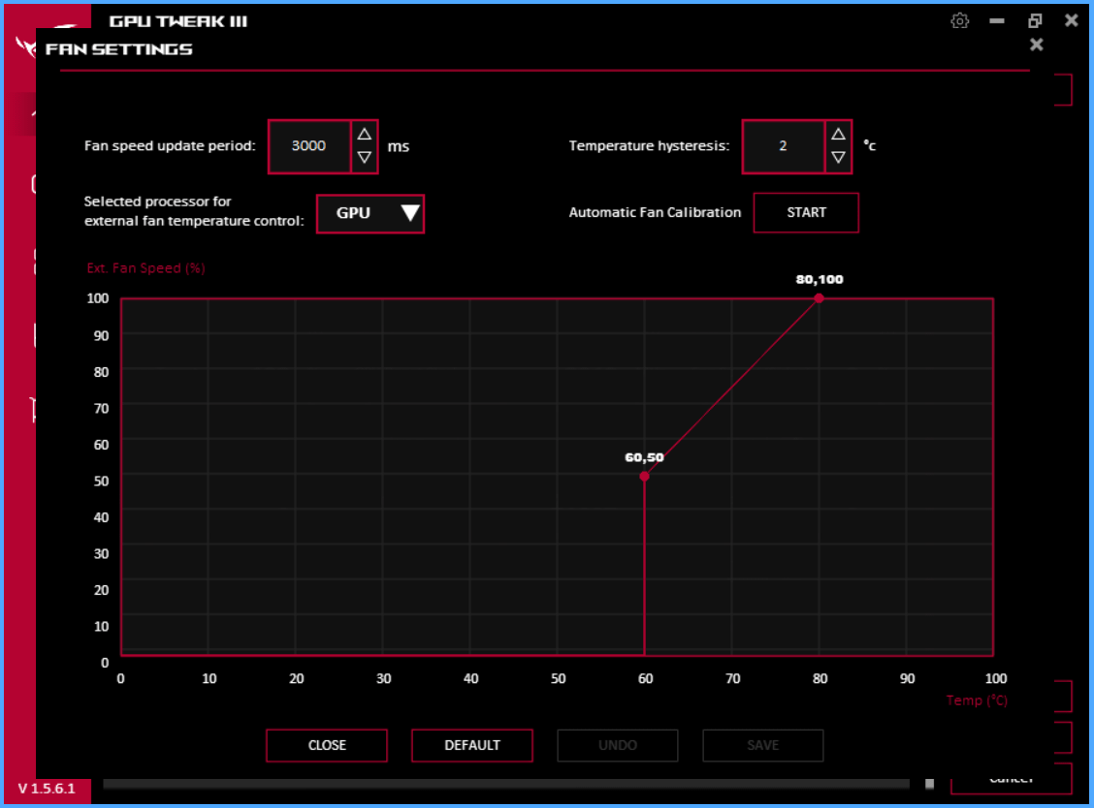1094x808 pixels.
Task: Edit the temperature hysteresis field
Action: pyautogui.click(x=783, y=145)
